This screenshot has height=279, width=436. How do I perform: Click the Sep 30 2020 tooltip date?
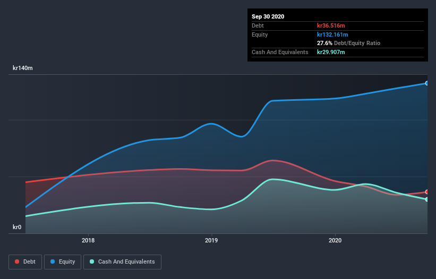click(x=268, y=16)
